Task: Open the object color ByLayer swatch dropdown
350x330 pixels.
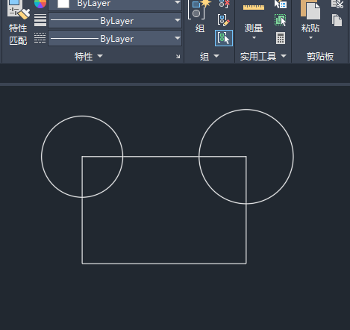Action: [115, 4]
